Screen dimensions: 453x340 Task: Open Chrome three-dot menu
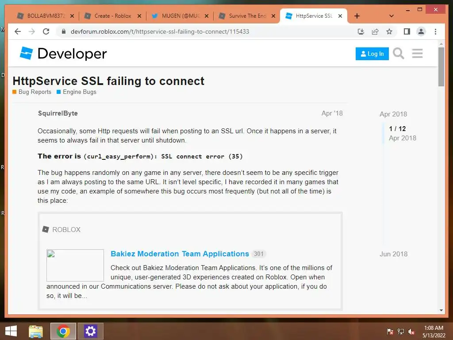pyautogui.click(x=435, y=31)
